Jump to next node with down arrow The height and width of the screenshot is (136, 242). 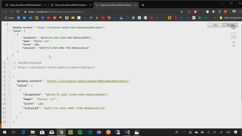pos(234,46)
